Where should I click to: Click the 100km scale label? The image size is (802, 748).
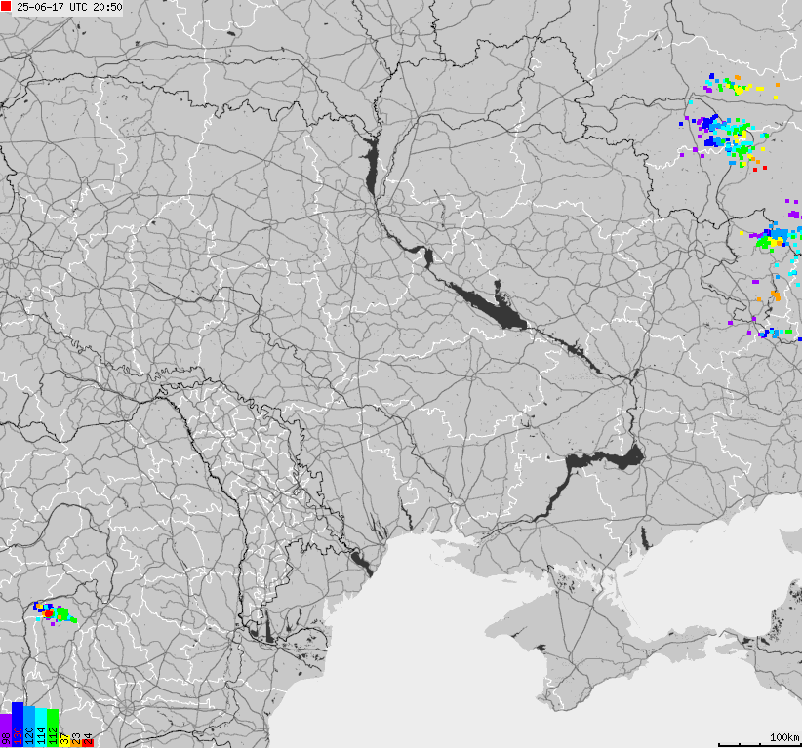coord(784,736)
